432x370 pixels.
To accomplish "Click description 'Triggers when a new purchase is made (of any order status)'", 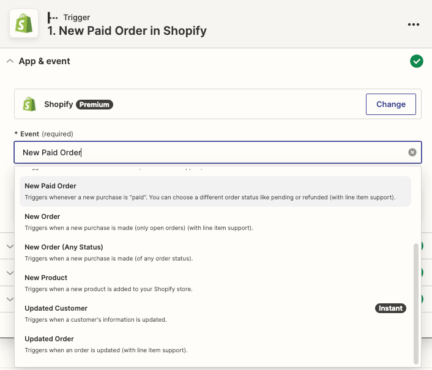I will pyautogui.click(x=109, y=259).
